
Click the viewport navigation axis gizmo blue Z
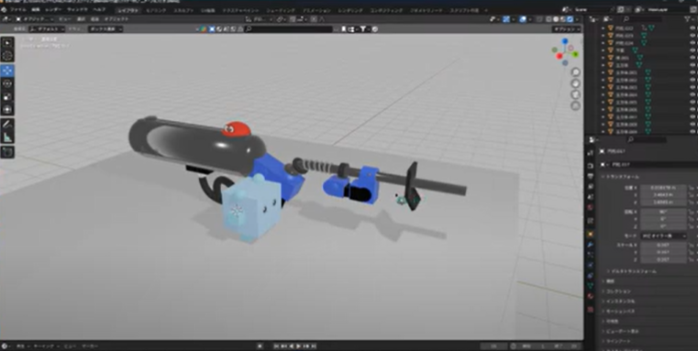(x=564, y=41)
